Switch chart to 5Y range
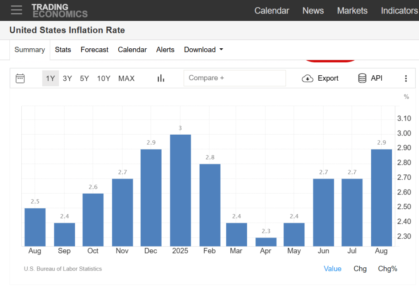 [x=84, y=78]
